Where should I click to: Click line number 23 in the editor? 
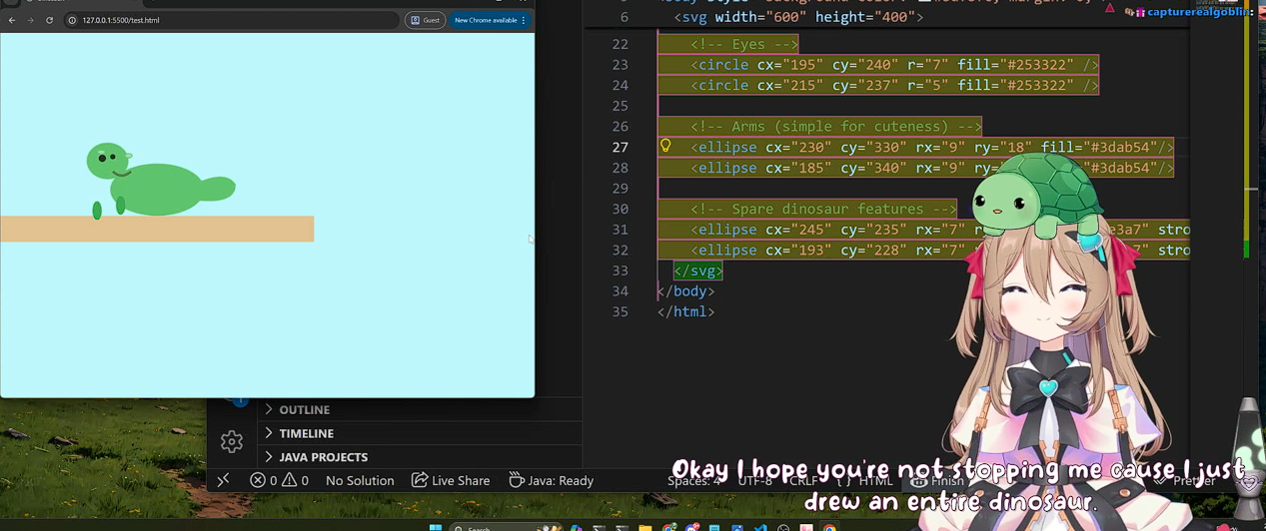point(620,65)
